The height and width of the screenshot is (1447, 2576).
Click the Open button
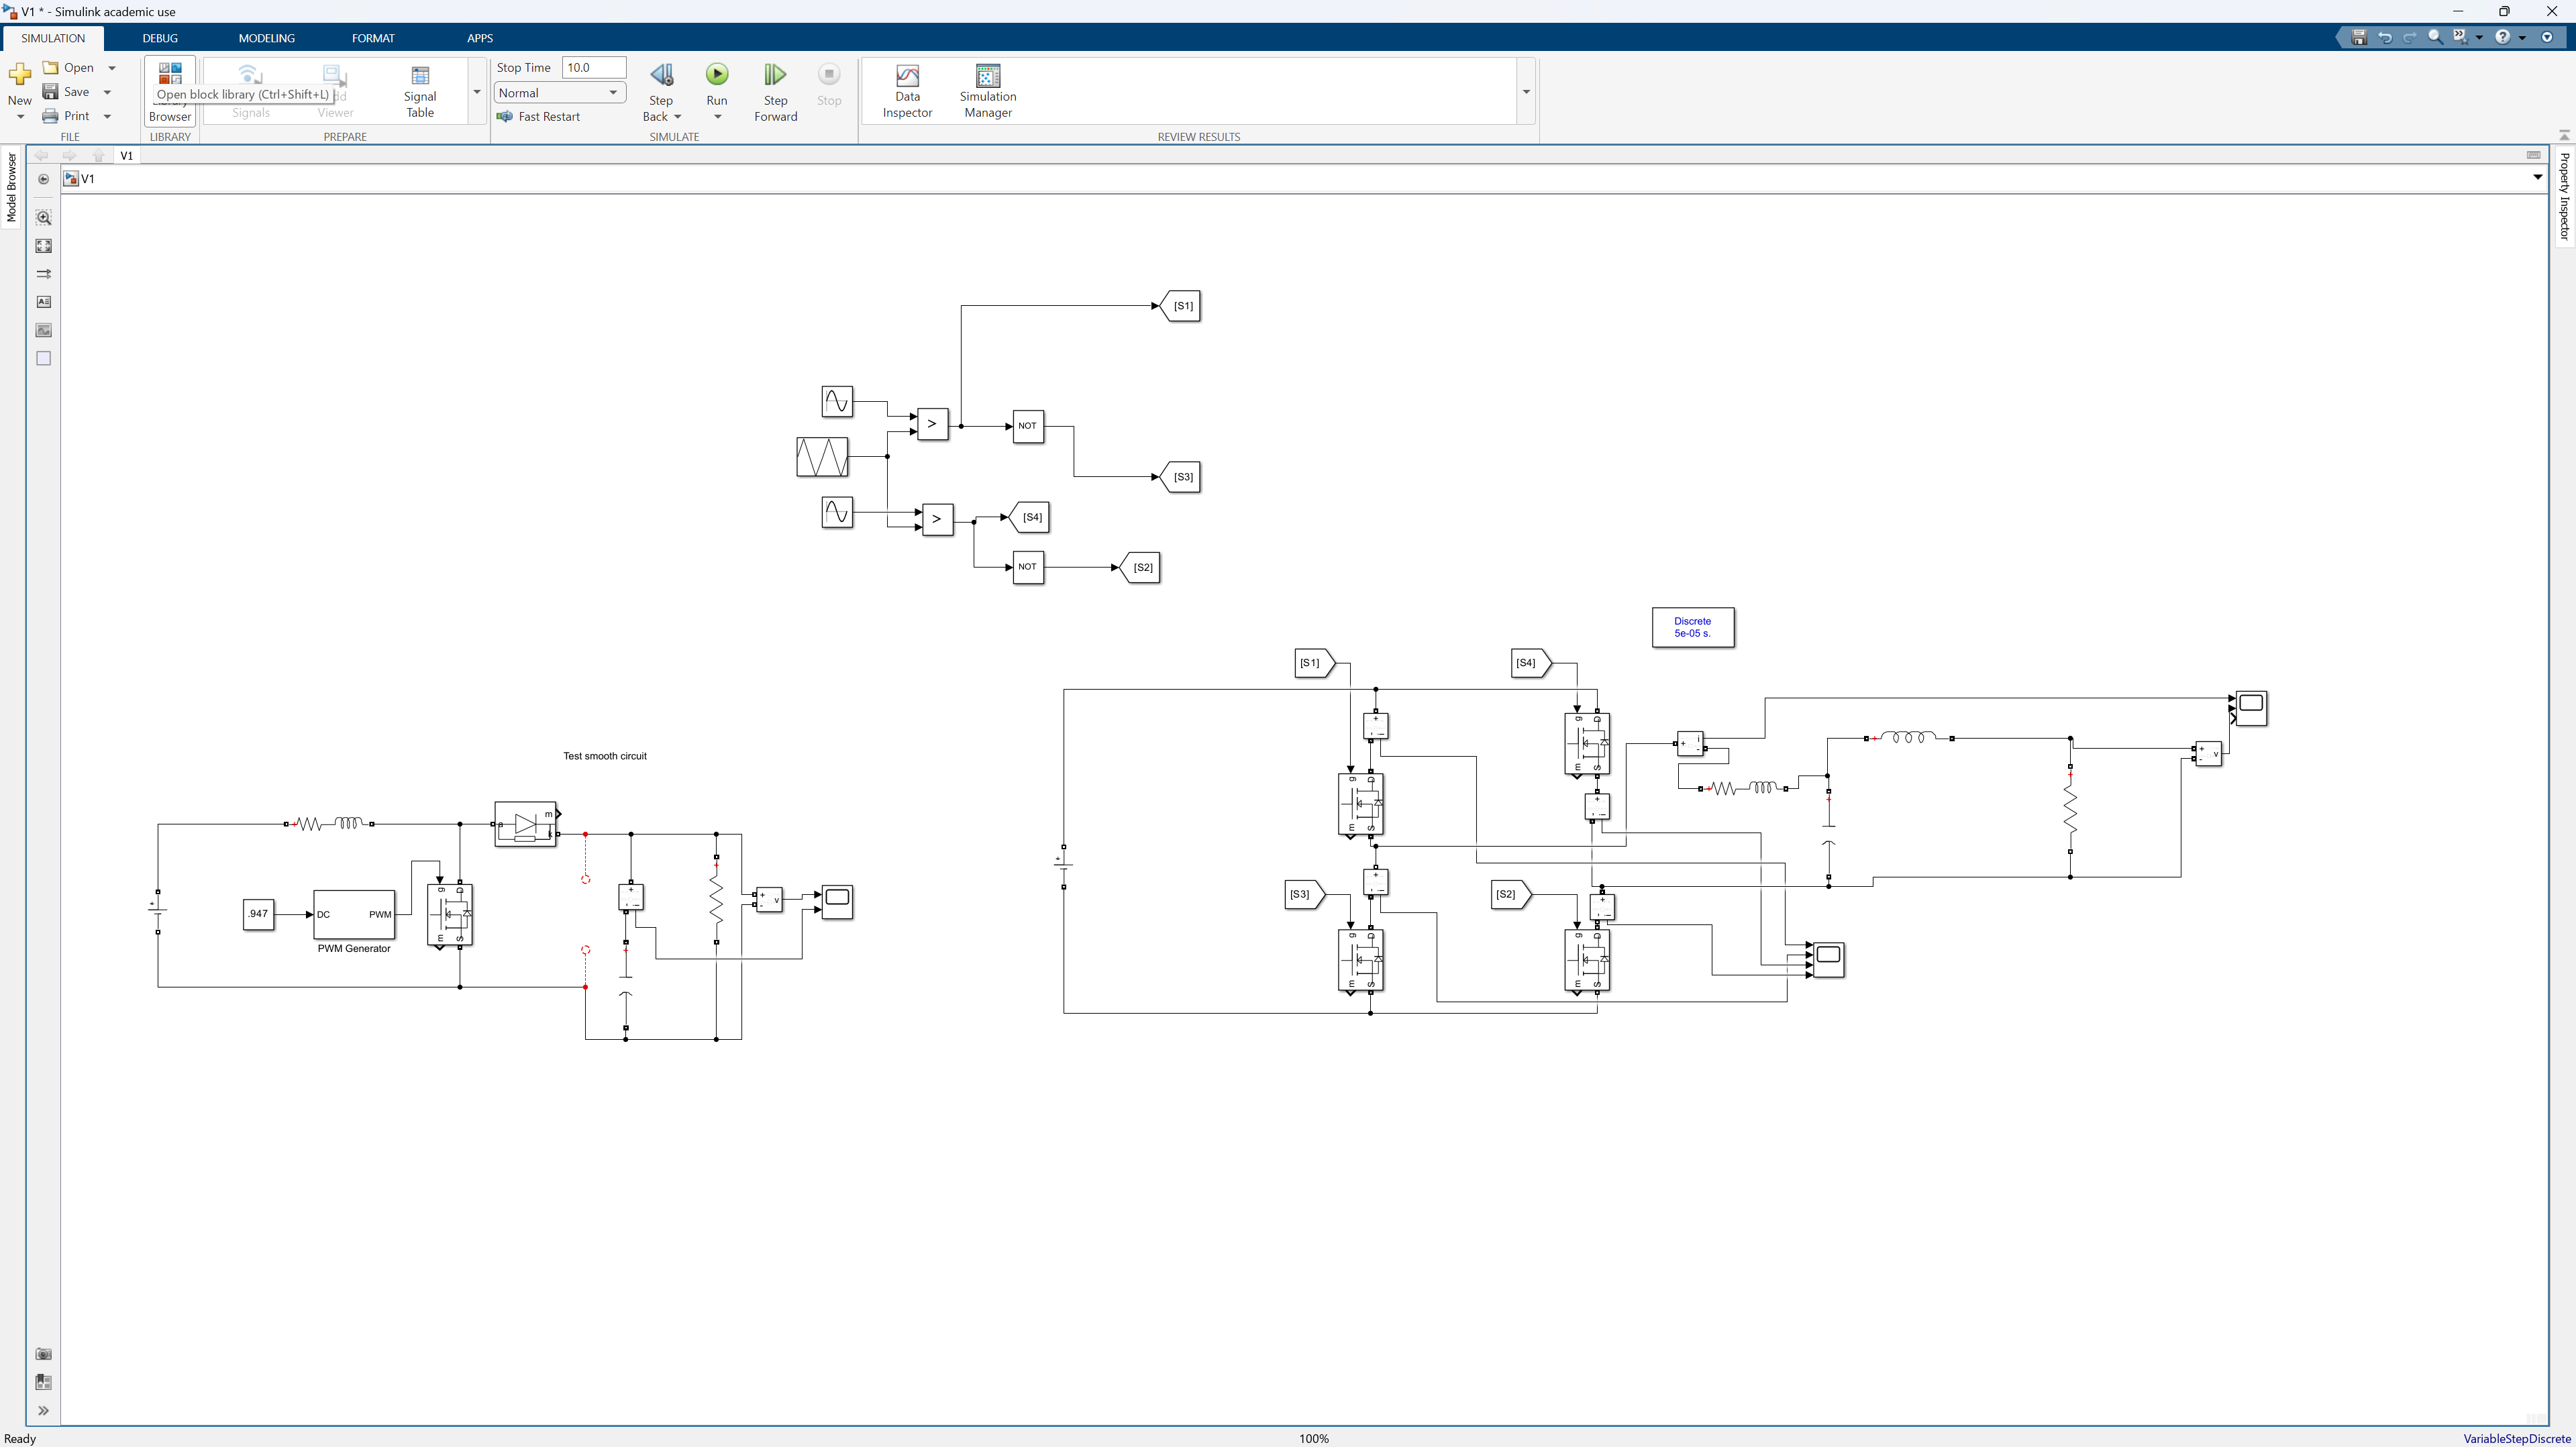point(68,68)
